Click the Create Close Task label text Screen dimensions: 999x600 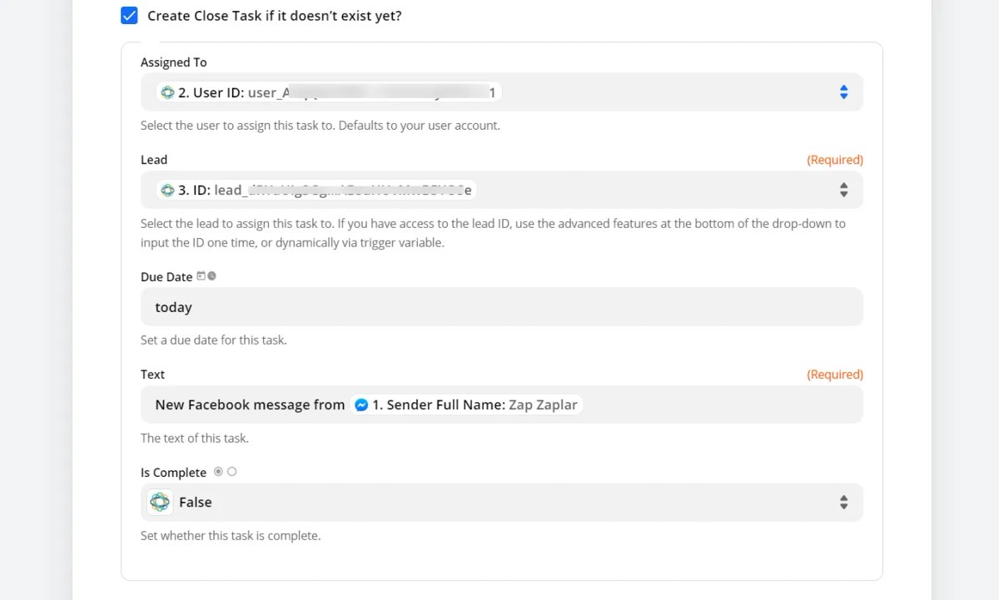click(x=275, y=16)
